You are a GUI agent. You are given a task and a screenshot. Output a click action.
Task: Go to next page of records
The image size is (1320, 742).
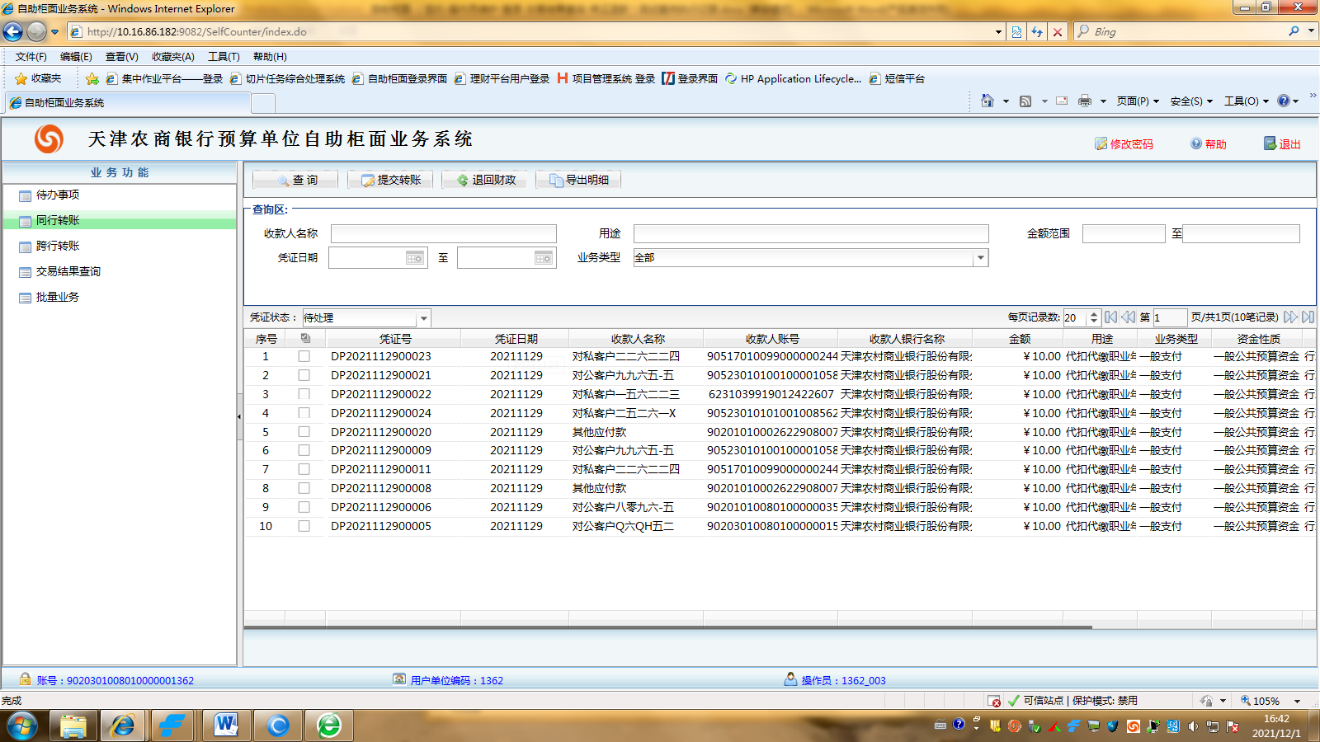[1290, 317]
